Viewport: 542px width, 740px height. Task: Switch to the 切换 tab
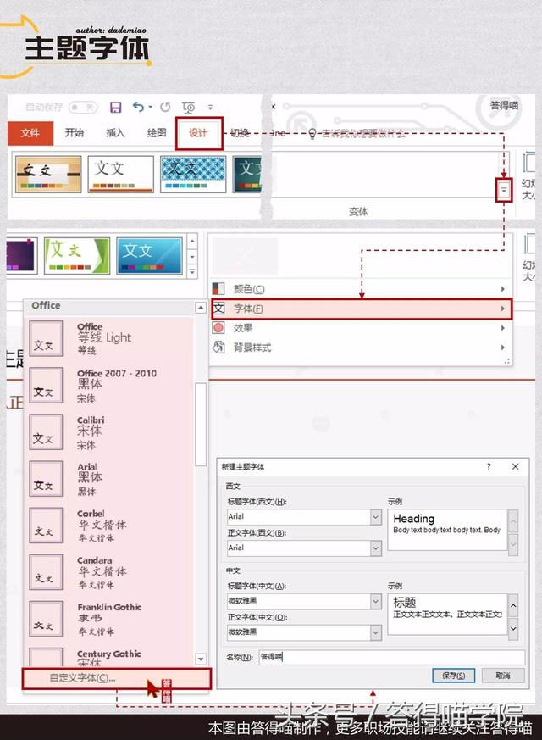pos(240,133)
